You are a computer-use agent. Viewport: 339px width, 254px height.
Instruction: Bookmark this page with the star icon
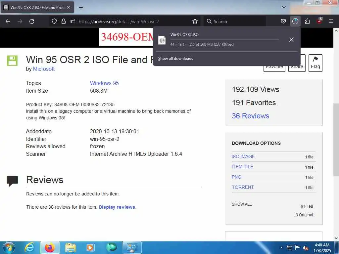(x=195, y=21)
